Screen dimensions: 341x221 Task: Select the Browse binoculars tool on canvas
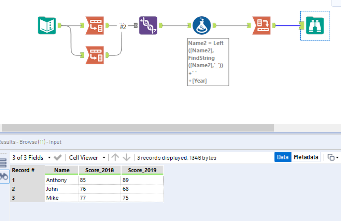tap(315, 26)
